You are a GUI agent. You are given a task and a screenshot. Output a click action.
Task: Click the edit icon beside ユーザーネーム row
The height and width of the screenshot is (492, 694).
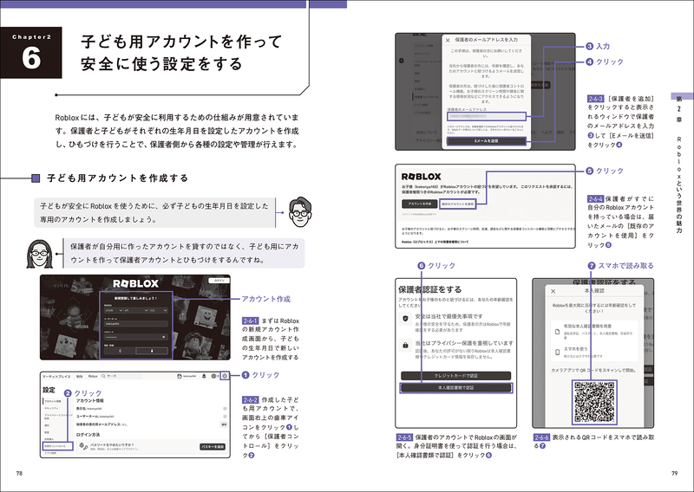(225, 417)
